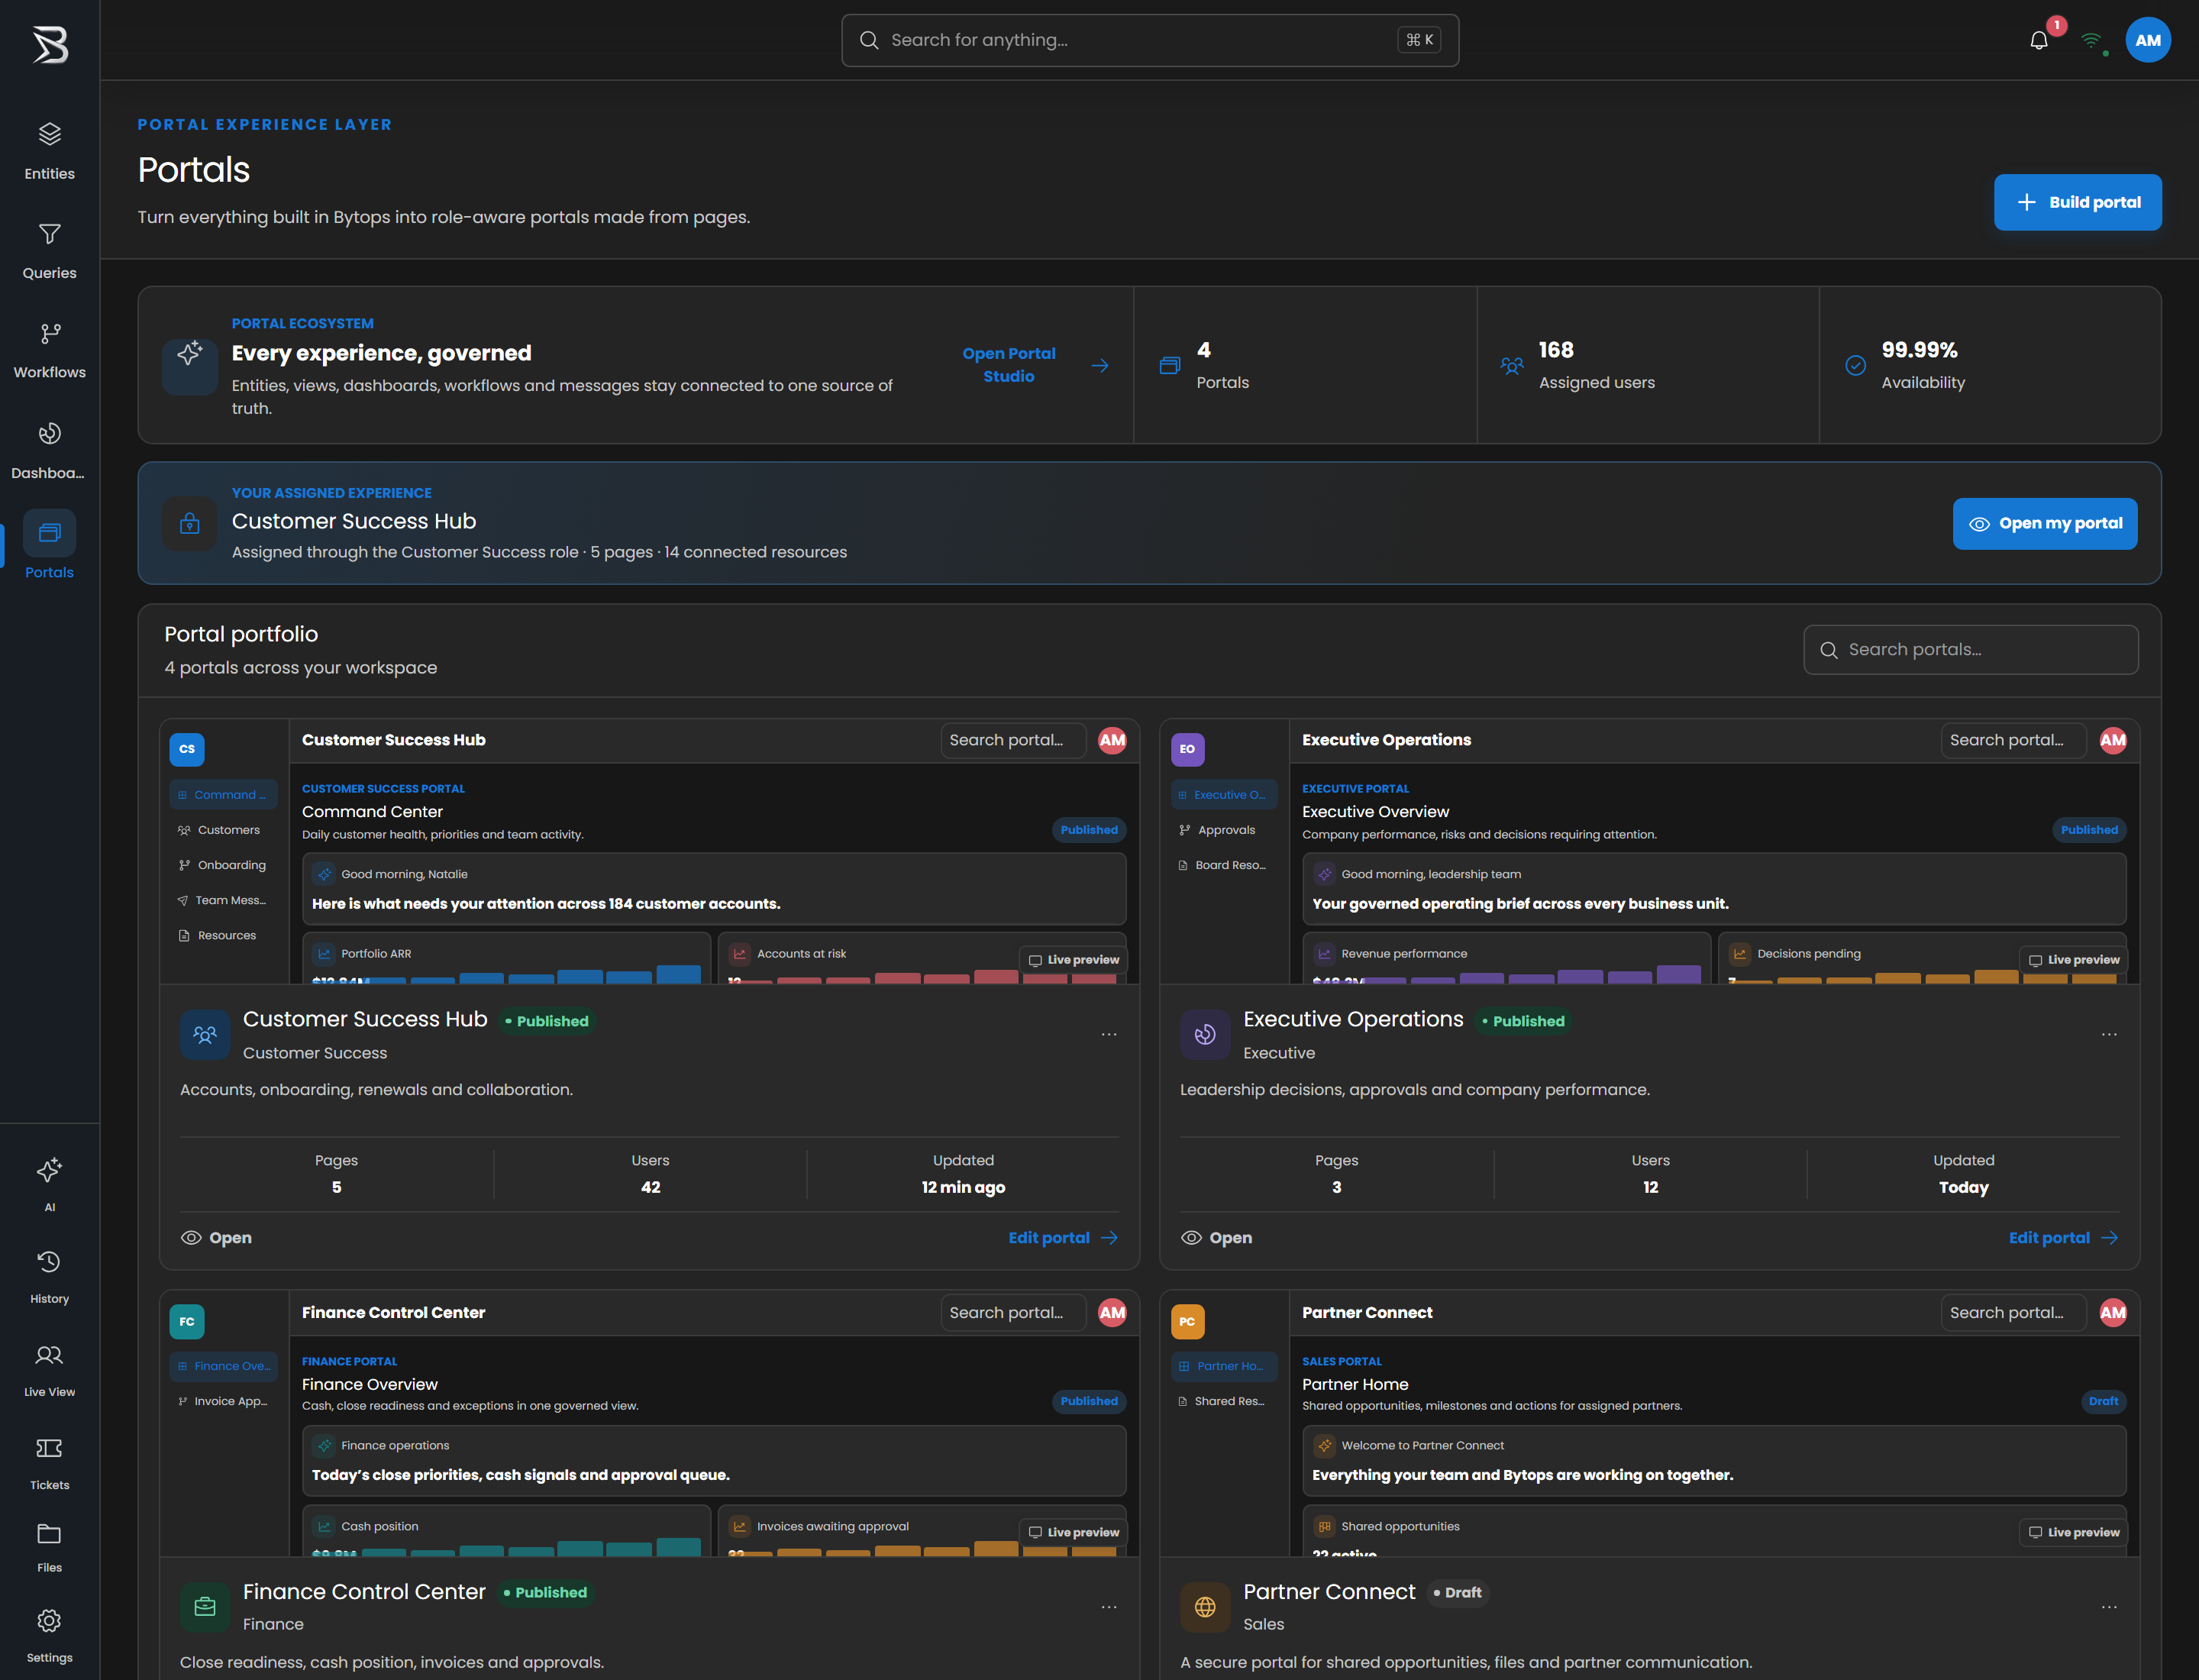Viewport: 2199px width, 1680px height.
Task: Open the Entities section in sidebar
Action: coord(49,151)
